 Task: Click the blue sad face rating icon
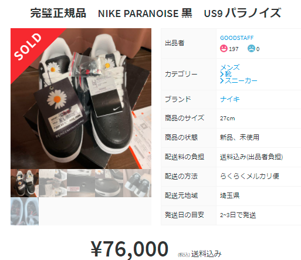coord(251,49)
